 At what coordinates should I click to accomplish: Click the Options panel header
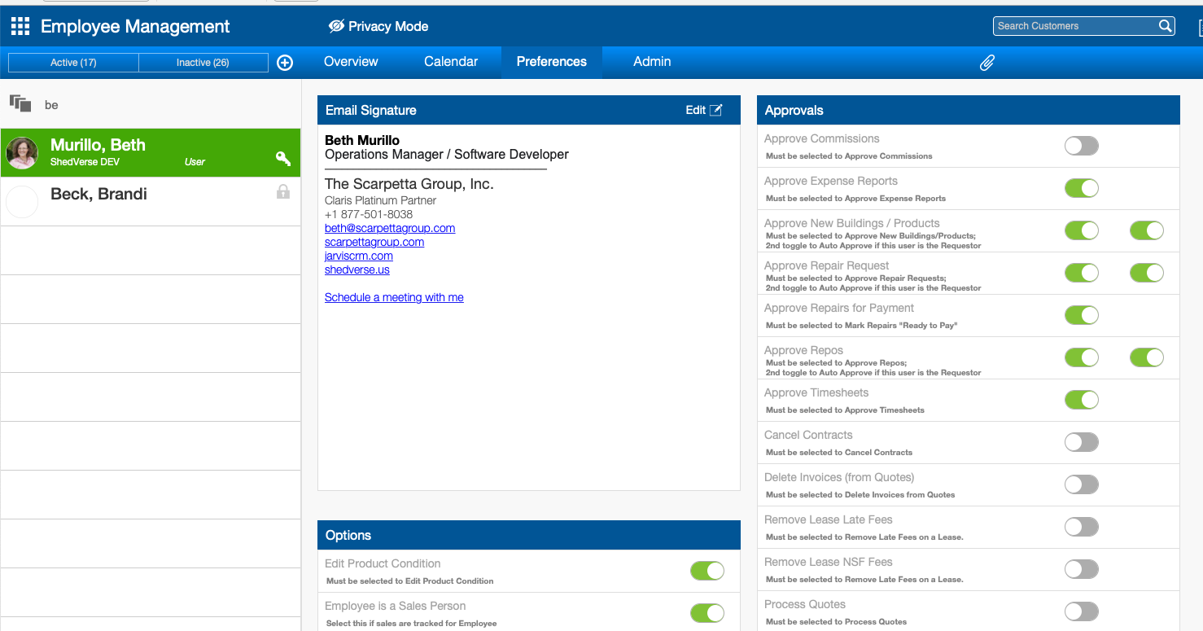pos(529,535)
